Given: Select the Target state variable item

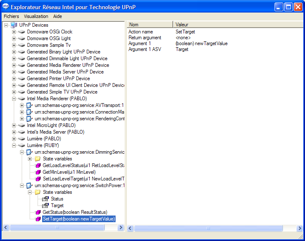Looking at the screenshot, I should pos(57,205).
